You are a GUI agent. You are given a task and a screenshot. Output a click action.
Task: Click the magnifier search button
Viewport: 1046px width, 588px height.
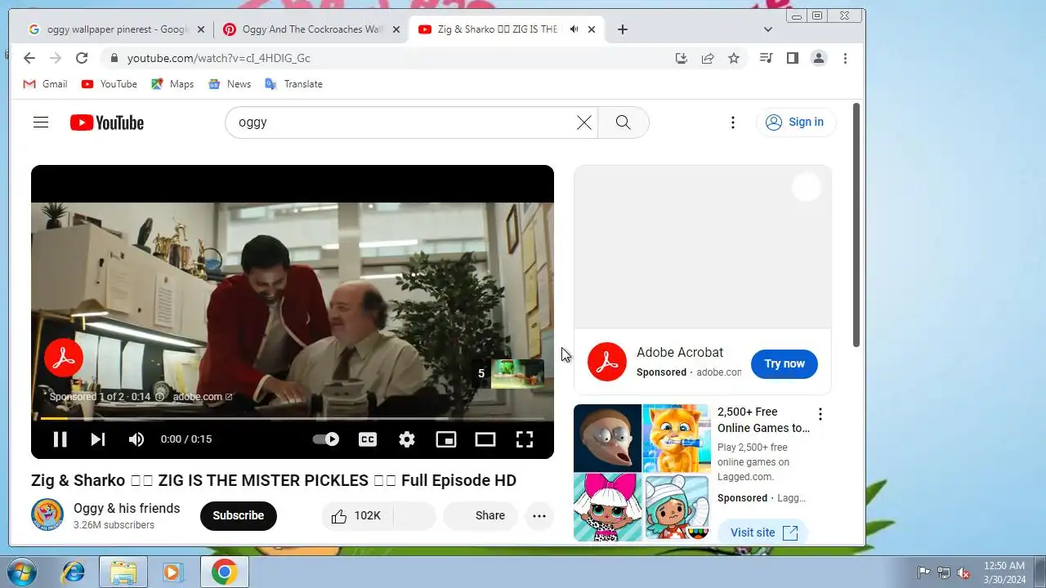pos(624,122)
